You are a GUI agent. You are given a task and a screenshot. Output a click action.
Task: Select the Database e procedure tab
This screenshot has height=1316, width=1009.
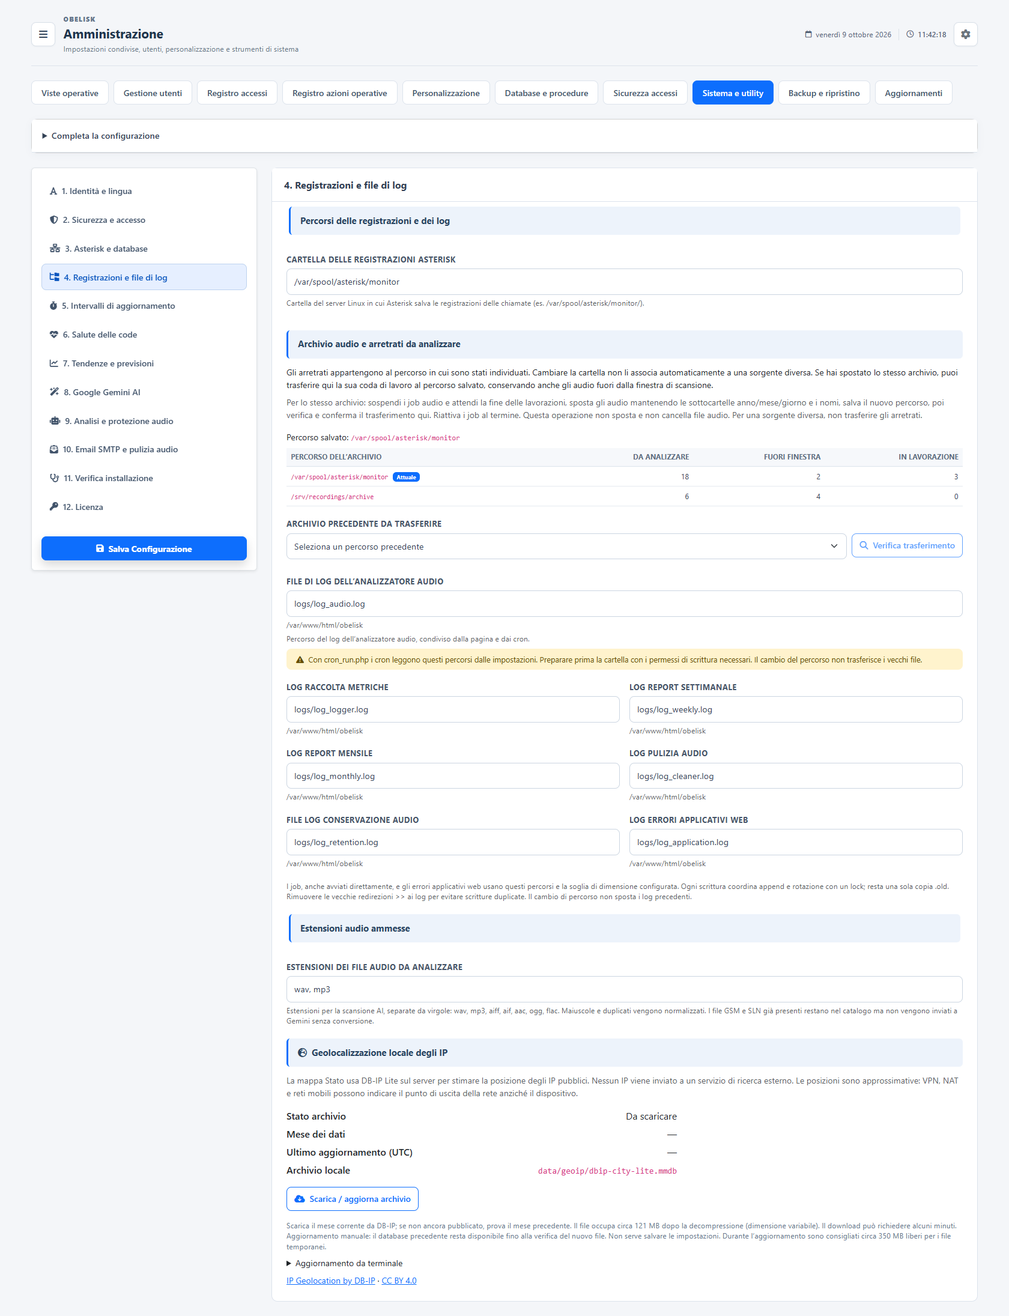547,93
